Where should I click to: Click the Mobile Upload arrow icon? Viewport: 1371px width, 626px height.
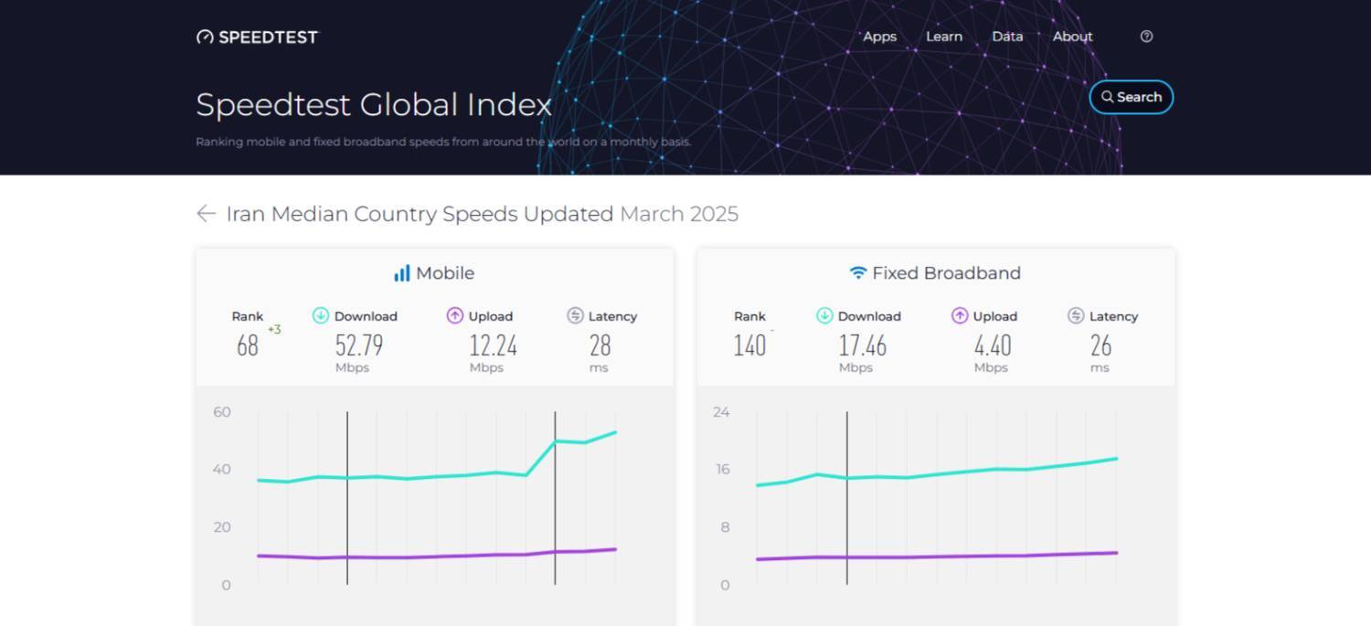pyautogui.click(x=454, y=316)
